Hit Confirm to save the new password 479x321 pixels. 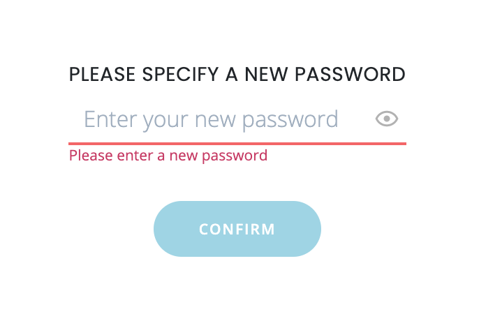pyautogui.click(x=237, y=229)
